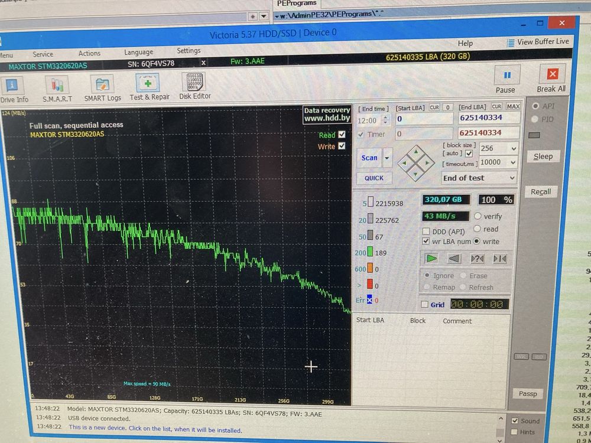Screen dimensions: 591x443
Task: Click the Recall button
Action: pyautogui.click(x=541, y=192)
